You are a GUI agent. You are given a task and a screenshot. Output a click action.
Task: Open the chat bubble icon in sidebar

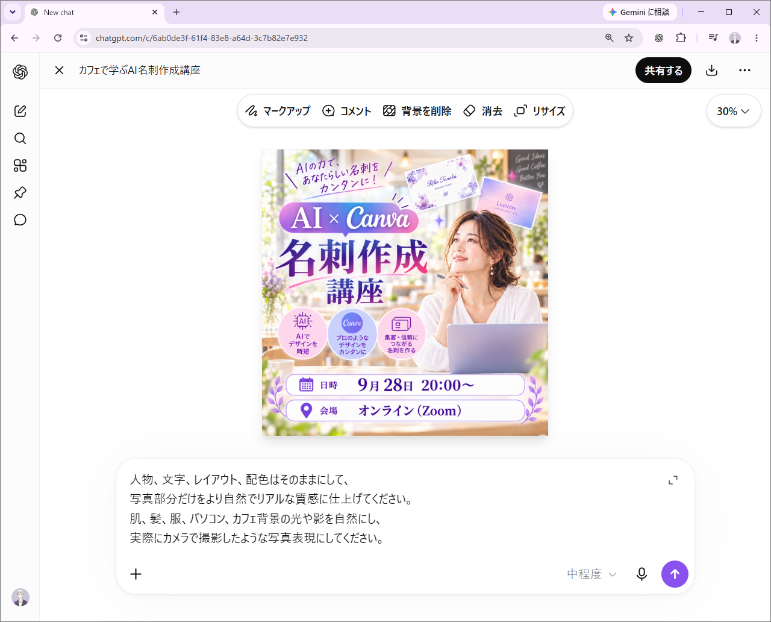[x=20, y=220]
